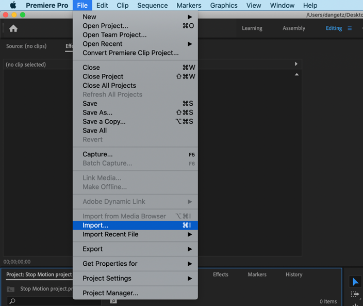The image size is (363, 306).
Task: Click the bin folder icon beside Stop Motion project
Action: point(10,289)
